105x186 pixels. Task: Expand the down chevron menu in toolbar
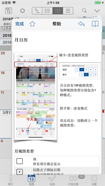click(x=97, y=11)
